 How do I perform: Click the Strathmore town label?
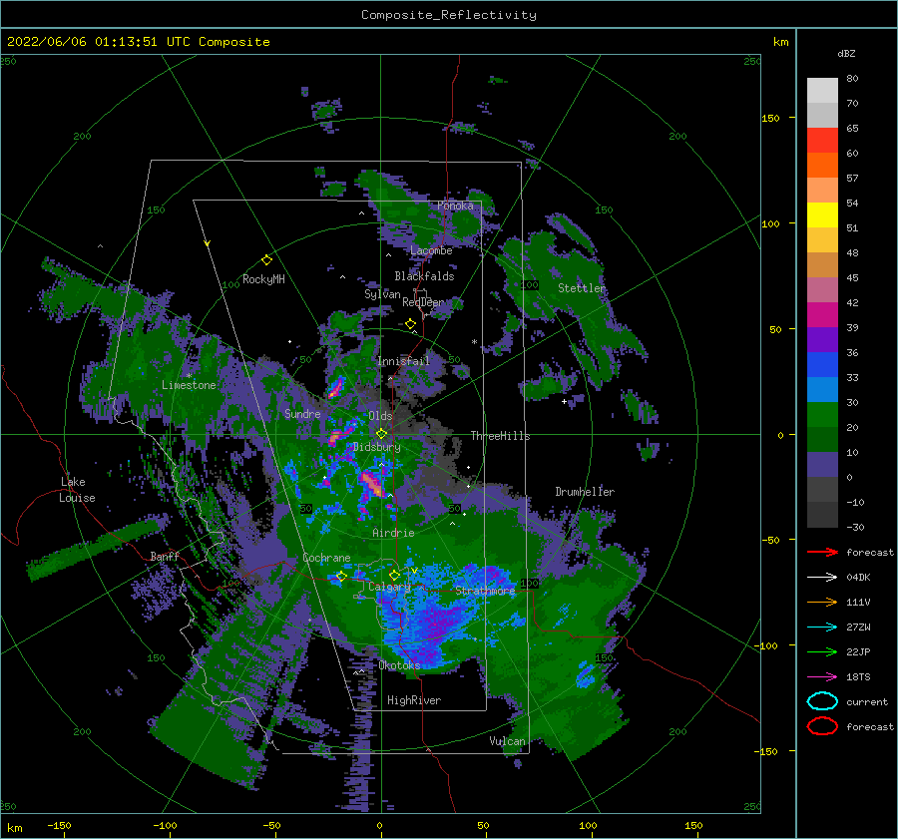[485, 591]
